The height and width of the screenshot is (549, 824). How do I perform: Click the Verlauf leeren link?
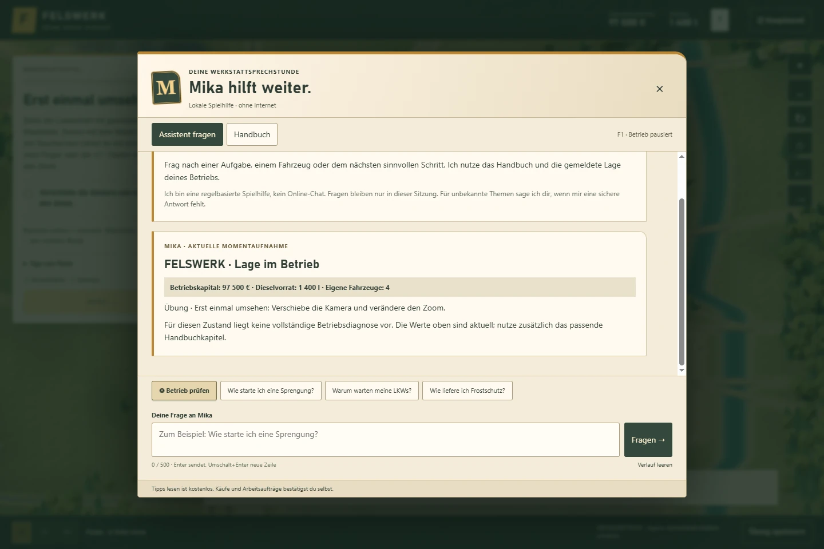[655, 465]
